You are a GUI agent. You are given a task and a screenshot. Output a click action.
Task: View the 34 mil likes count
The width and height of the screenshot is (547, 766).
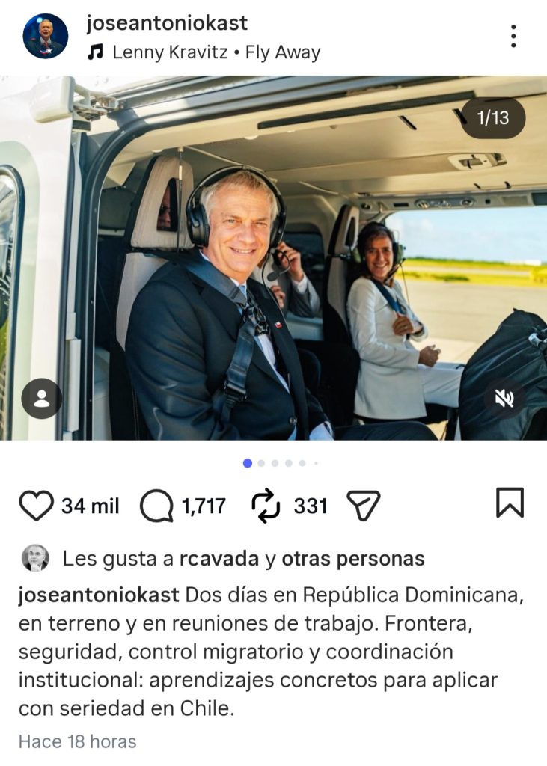coord(91,506)
